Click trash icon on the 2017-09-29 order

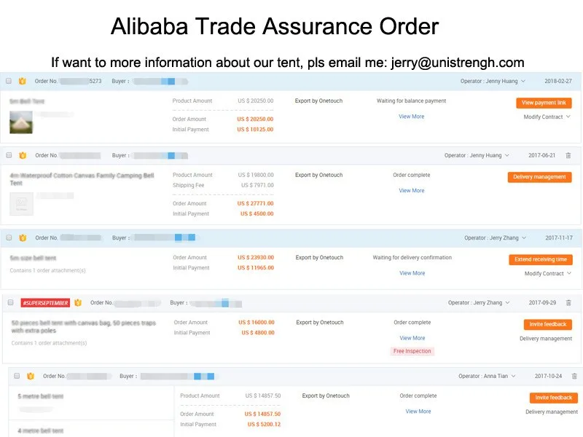click(x=568, y=302)
